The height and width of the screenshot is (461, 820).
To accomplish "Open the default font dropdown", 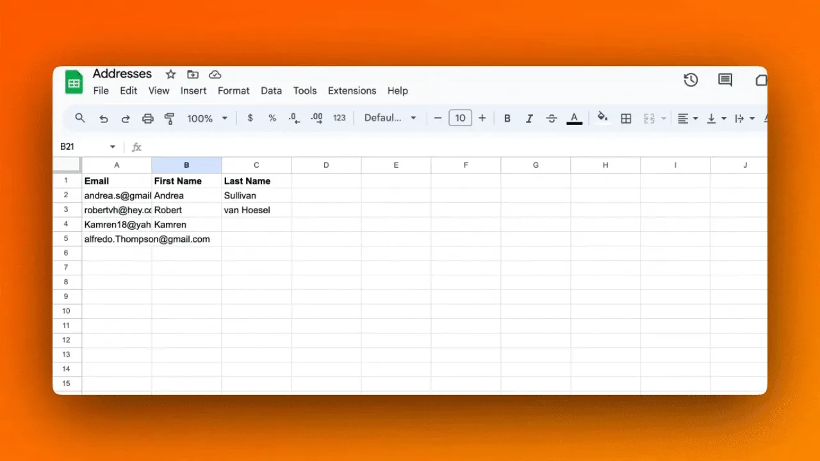I will coord(390,118).
